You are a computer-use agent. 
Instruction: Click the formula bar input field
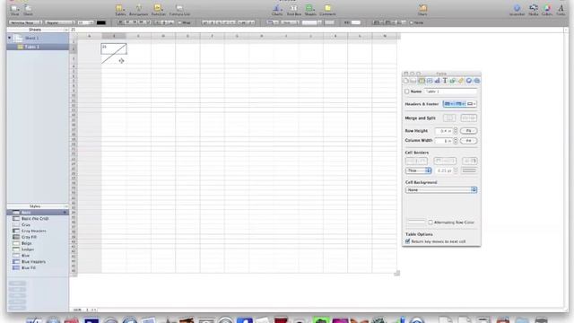[x=317, y=30]
